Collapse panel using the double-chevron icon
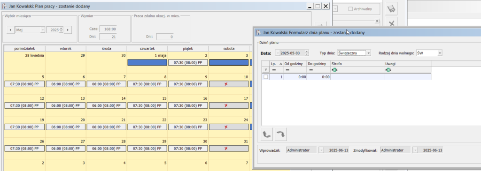The height and width of the screenshot is (171, 481). 377,21
